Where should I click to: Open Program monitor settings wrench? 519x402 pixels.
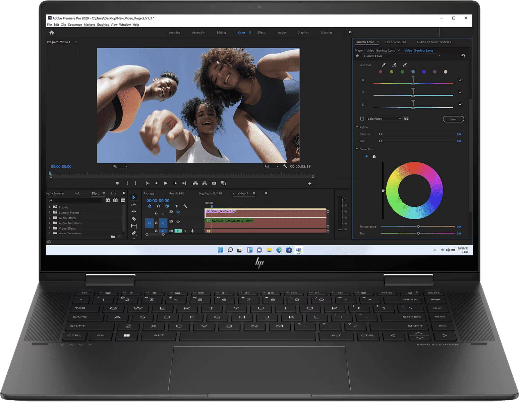285,166
